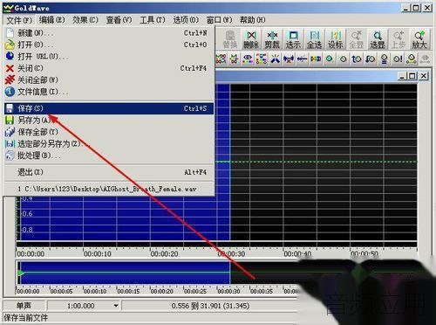Click the 00:00:10 main timeline label

coord(98,254)
